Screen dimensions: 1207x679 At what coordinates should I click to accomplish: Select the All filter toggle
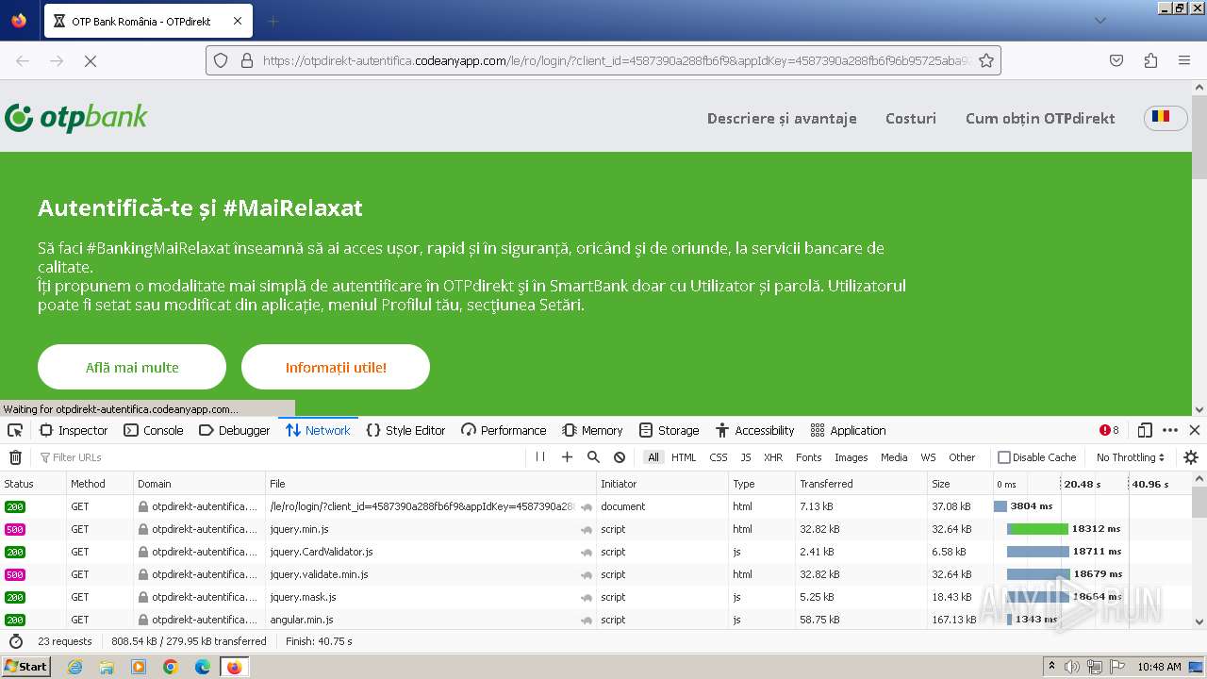pos(653,457)
